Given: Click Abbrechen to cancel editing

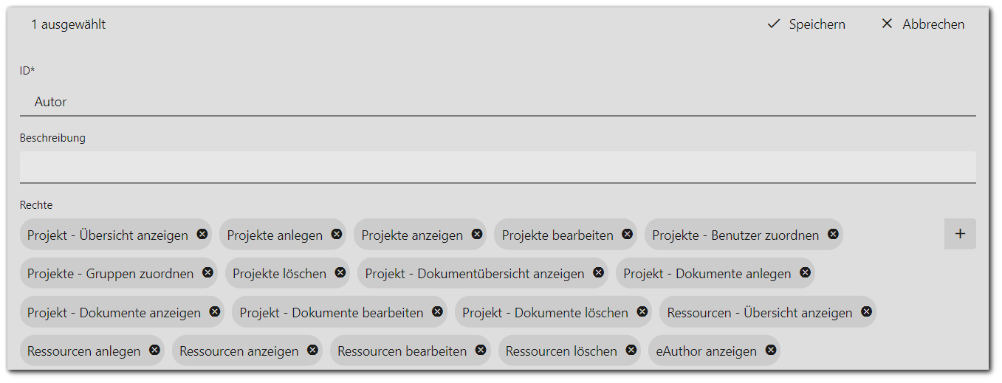Looking at the screenshot, I should [923, 24].
